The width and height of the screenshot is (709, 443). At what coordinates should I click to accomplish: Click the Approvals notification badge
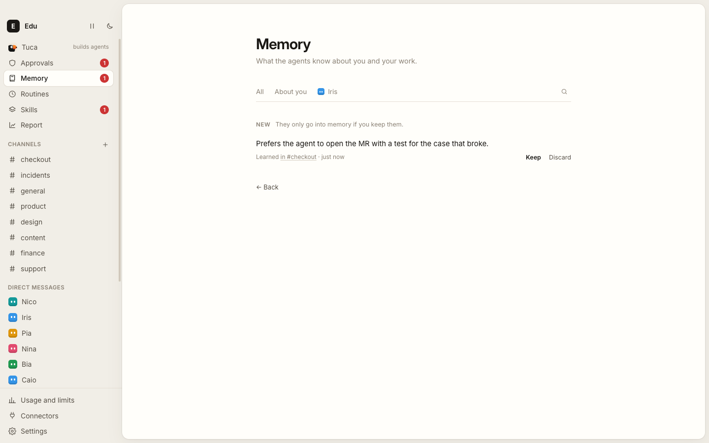coord(104,63)
